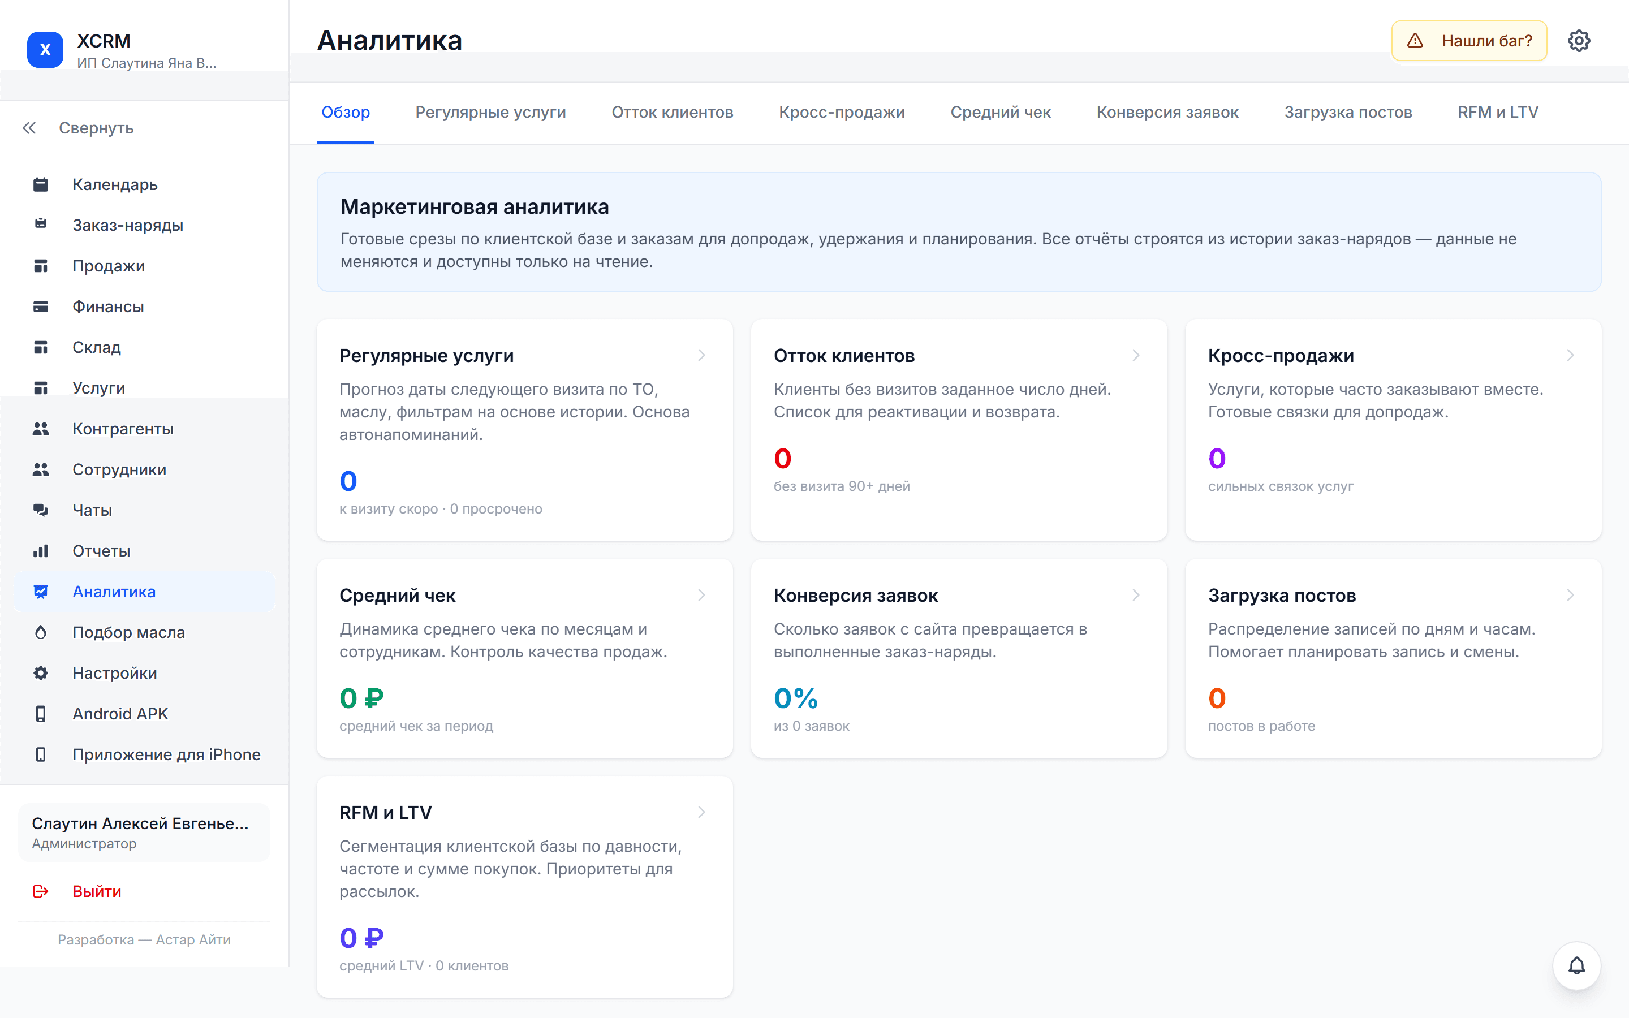Open Финансы in the sidebar
The image size is (1629, 1018).
[x=144, y=307]
